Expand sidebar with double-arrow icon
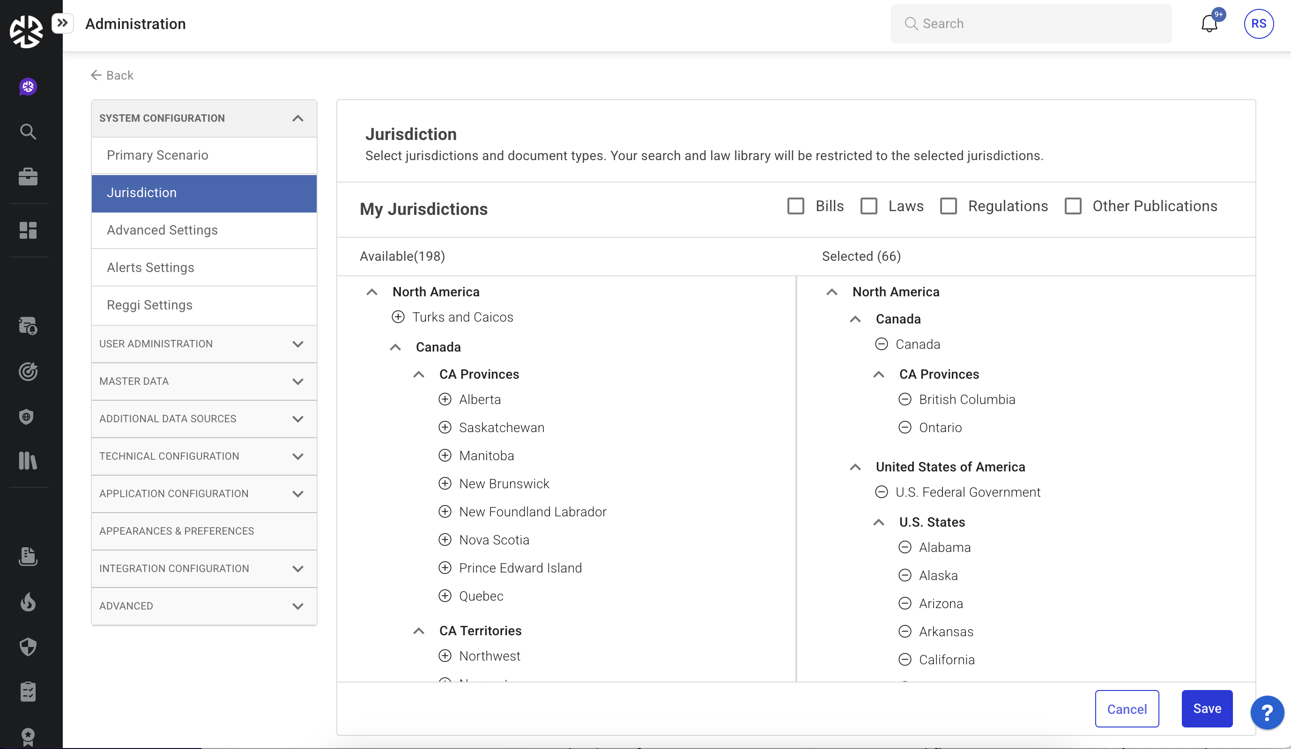This screenshot has width=1291, height=749. (x=62, y=23)
